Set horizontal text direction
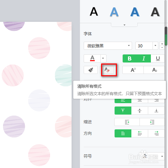This screenshot has width=168, height=168. (123, 133)
